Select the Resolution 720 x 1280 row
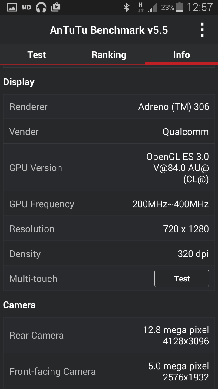218x389 pixels. (x=109, y=229)
